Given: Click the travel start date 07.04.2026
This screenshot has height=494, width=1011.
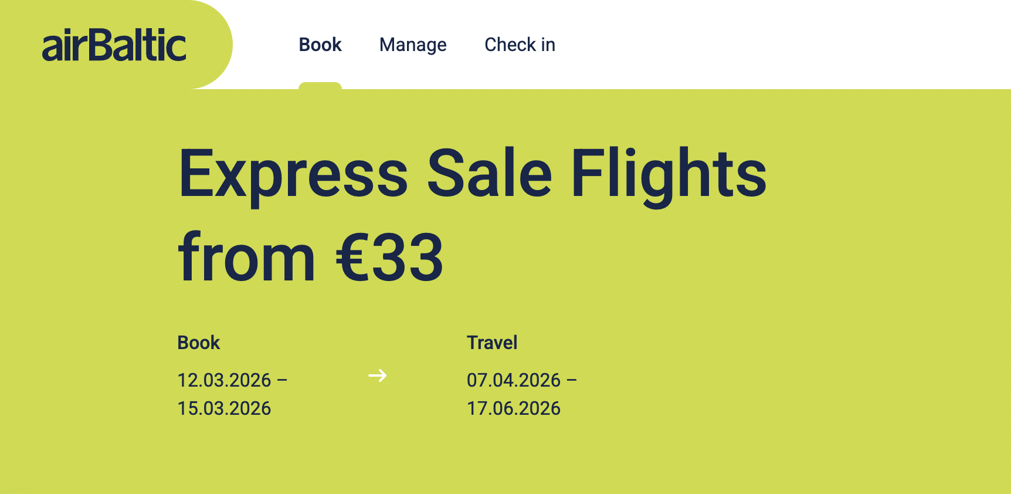Looking at the screenshot, I should [514, 380].
